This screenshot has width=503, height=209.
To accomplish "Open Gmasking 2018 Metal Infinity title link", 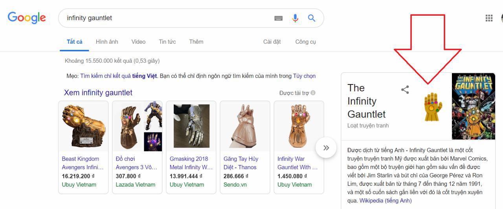I will point(191,163).
